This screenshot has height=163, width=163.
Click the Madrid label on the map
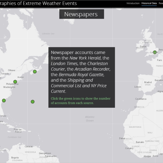(x=148, y=82)
